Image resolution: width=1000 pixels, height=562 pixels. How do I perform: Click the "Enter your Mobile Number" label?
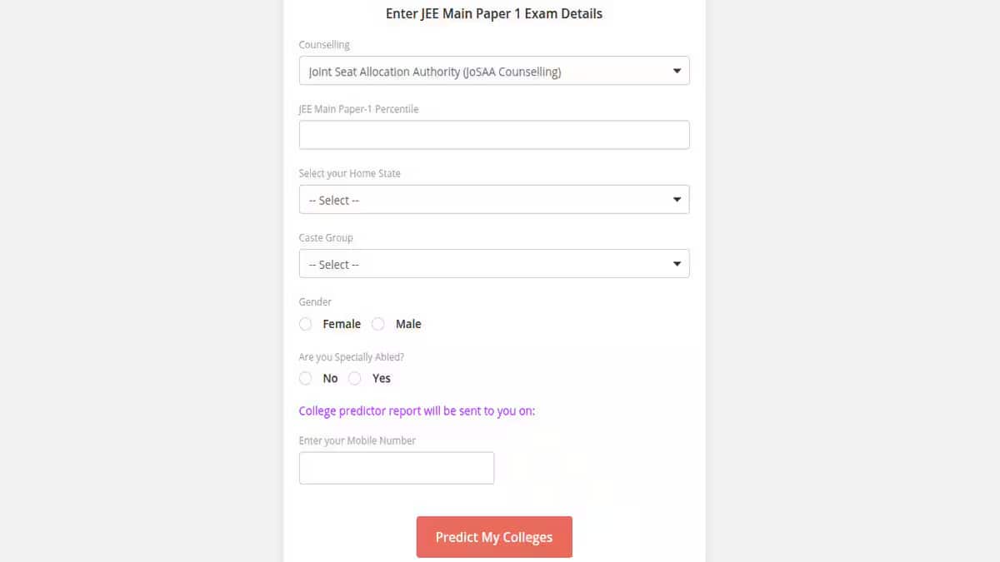[357, 440]
